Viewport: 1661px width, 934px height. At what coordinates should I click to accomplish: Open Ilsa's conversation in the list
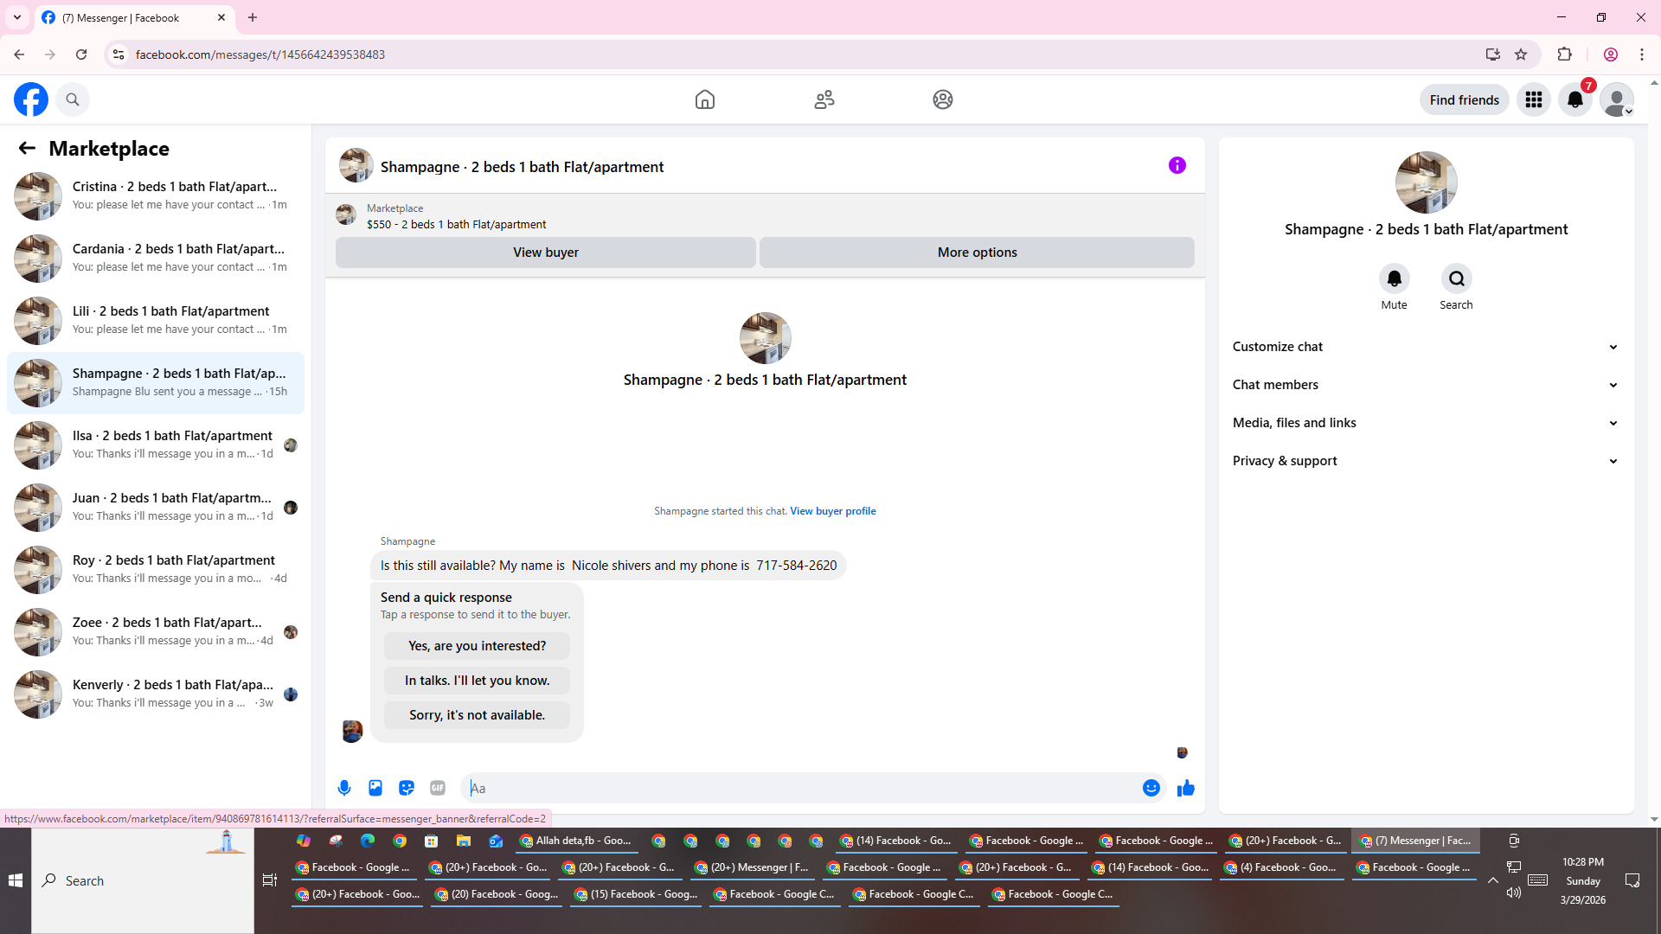pyautogui.click(x=156, y=445)
